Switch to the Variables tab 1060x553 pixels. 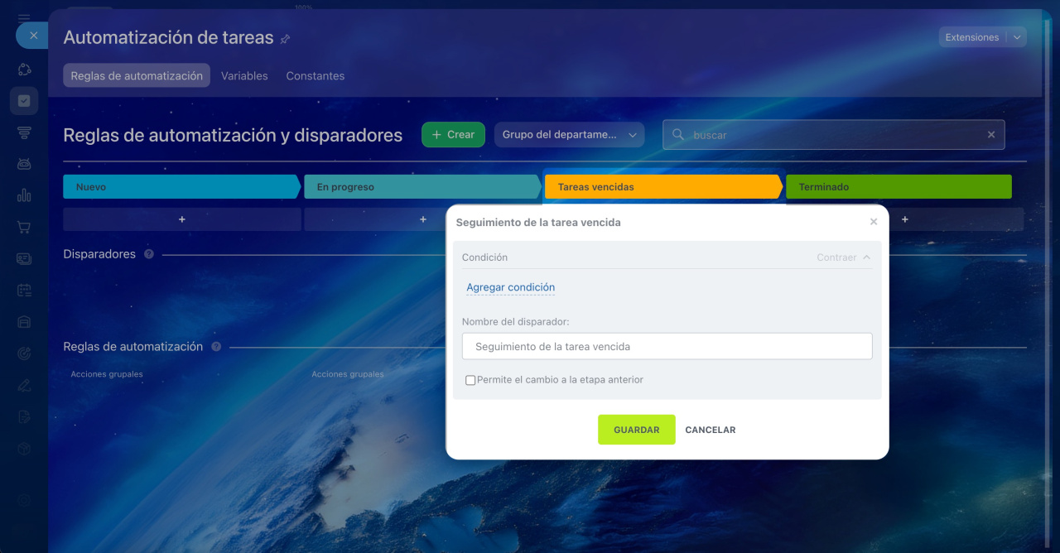click(x=244, y=75)
